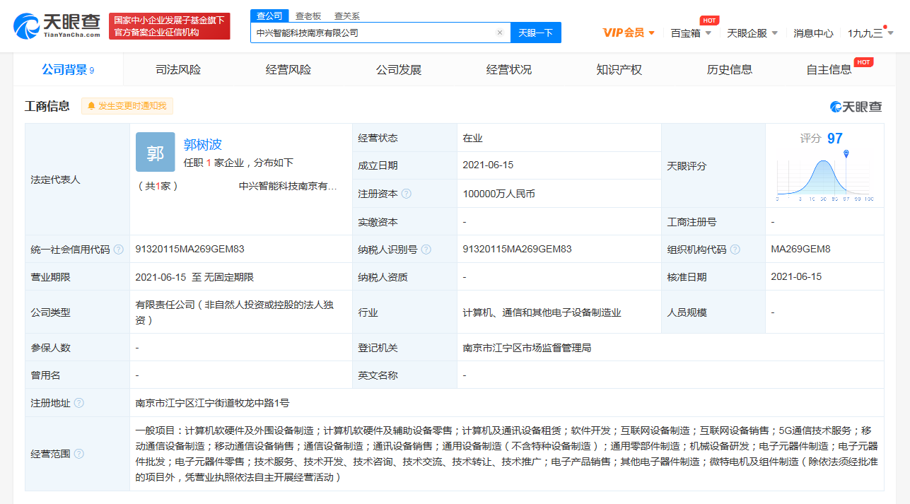Viewport: 910px width, 504px height.
Task: Click the 发生变更时通知我 notification button
Action: tap(127, 106)
